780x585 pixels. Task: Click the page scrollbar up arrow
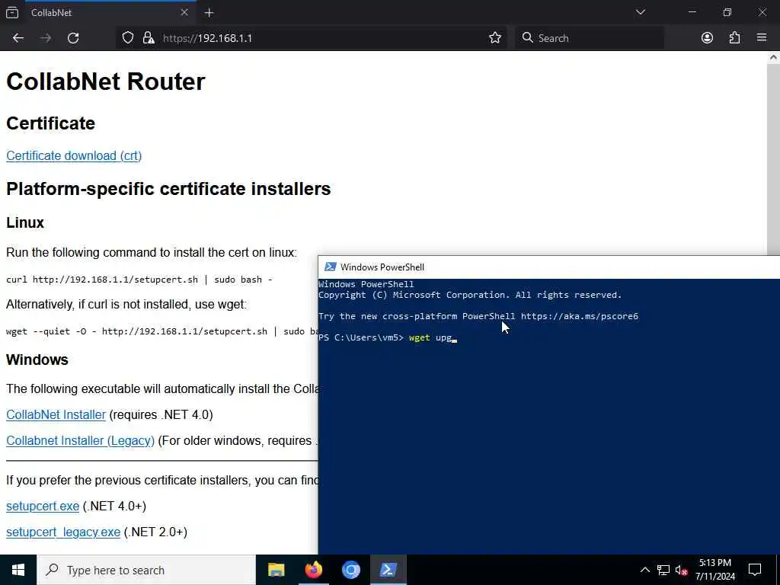coord(773,57)
